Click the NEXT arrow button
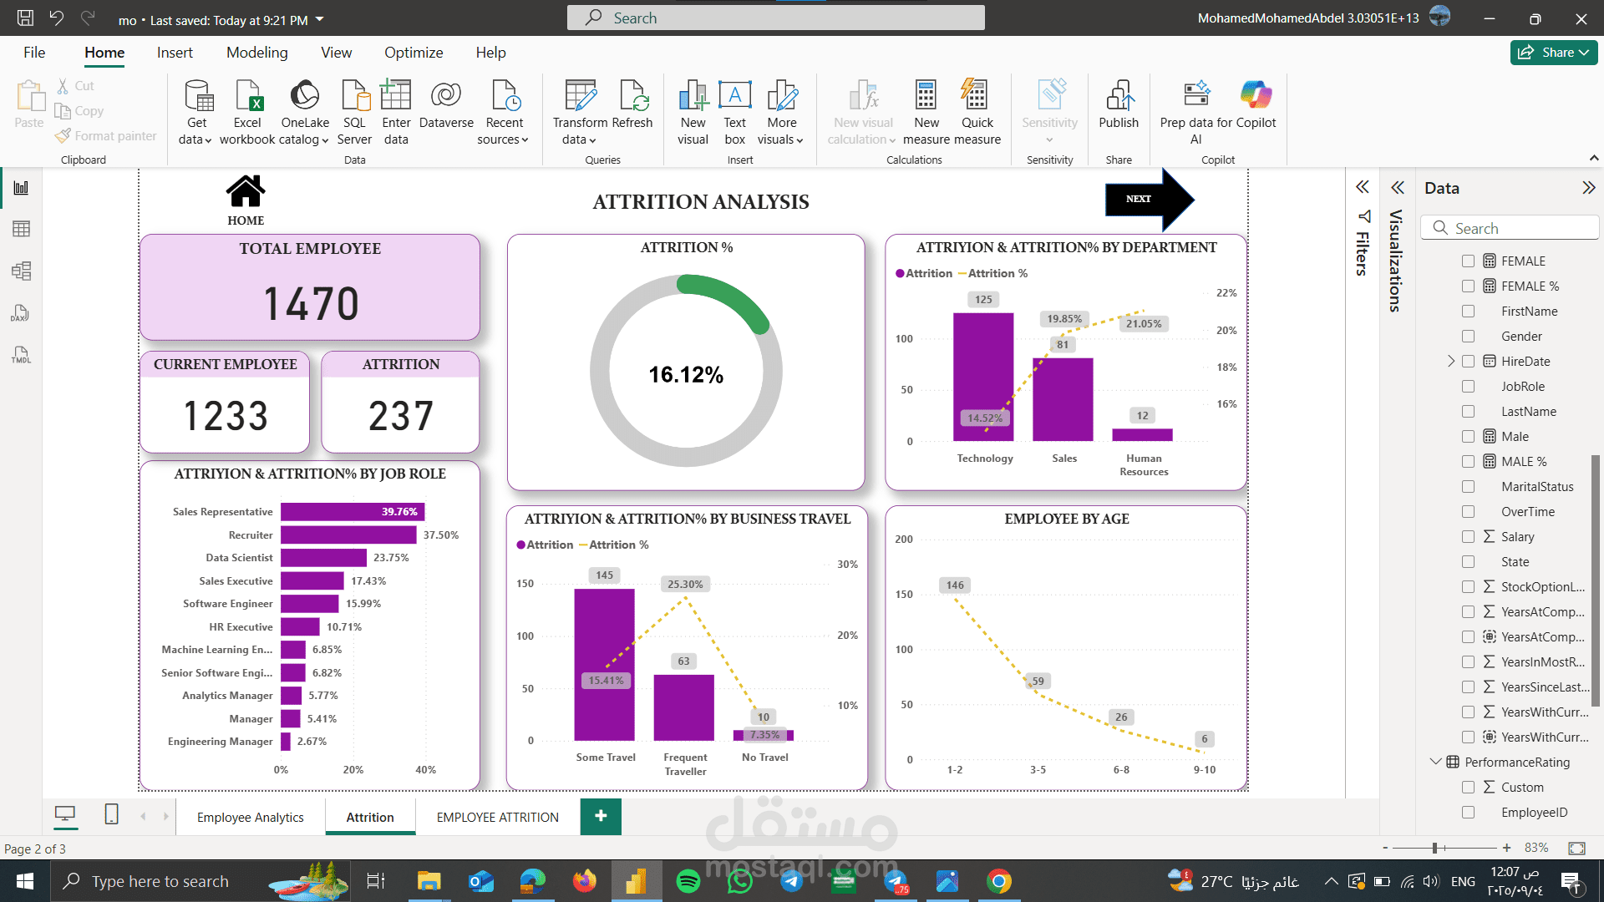This screenshot has width=1604, height=902. pos(1149,199)
